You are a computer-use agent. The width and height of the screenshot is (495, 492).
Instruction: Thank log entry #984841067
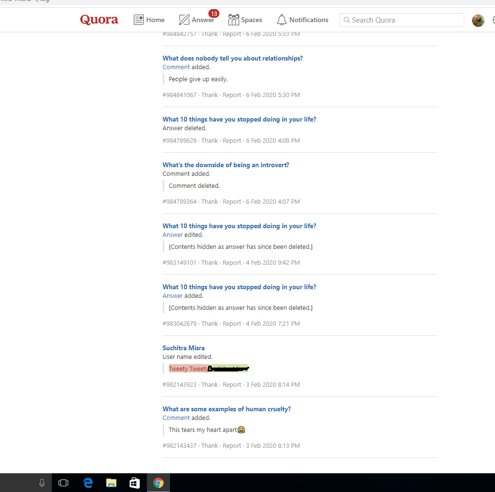click(x=210, y=95)
